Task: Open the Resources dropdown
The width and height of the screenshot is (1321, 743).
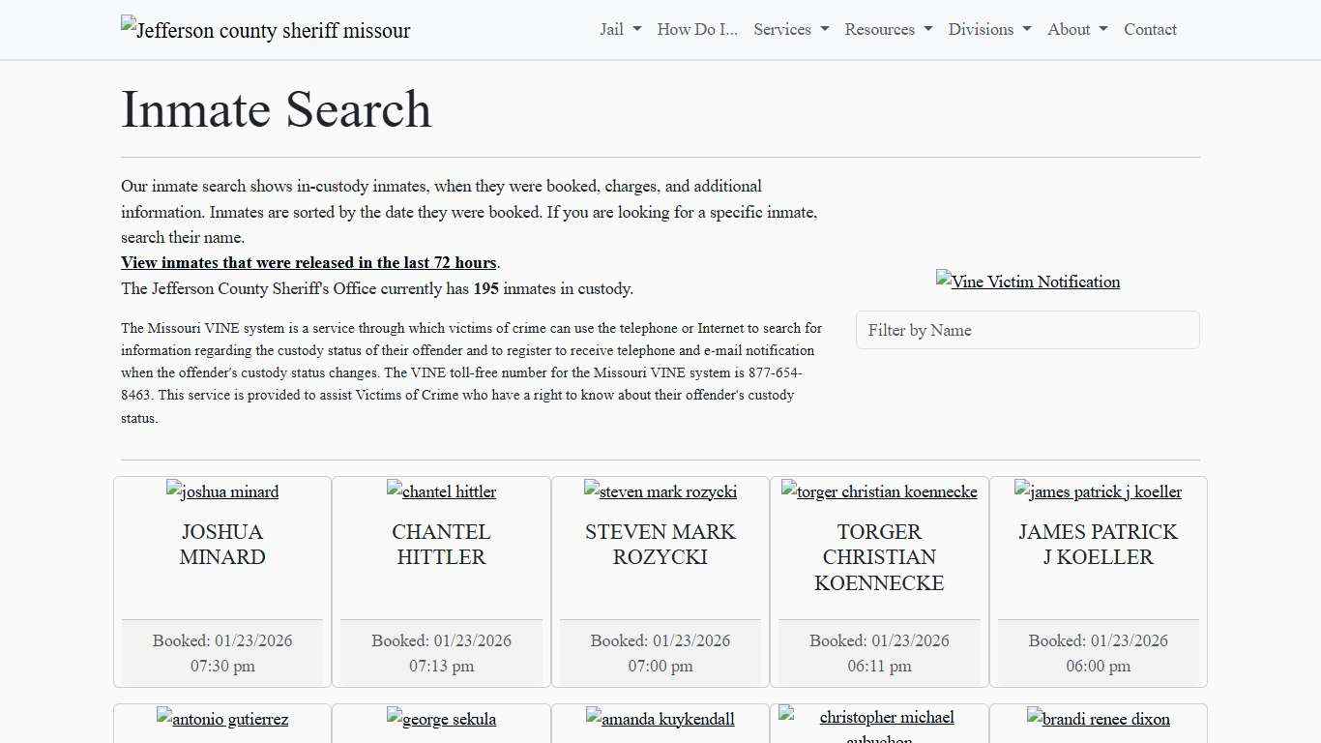Action: click(888, 29)
